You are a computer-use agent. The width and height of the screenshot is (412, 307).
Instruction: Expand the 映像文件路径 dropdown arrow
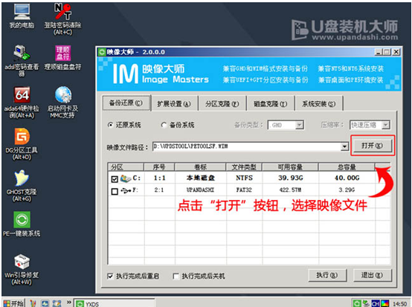pyautogui.click(x=344, y=146)
